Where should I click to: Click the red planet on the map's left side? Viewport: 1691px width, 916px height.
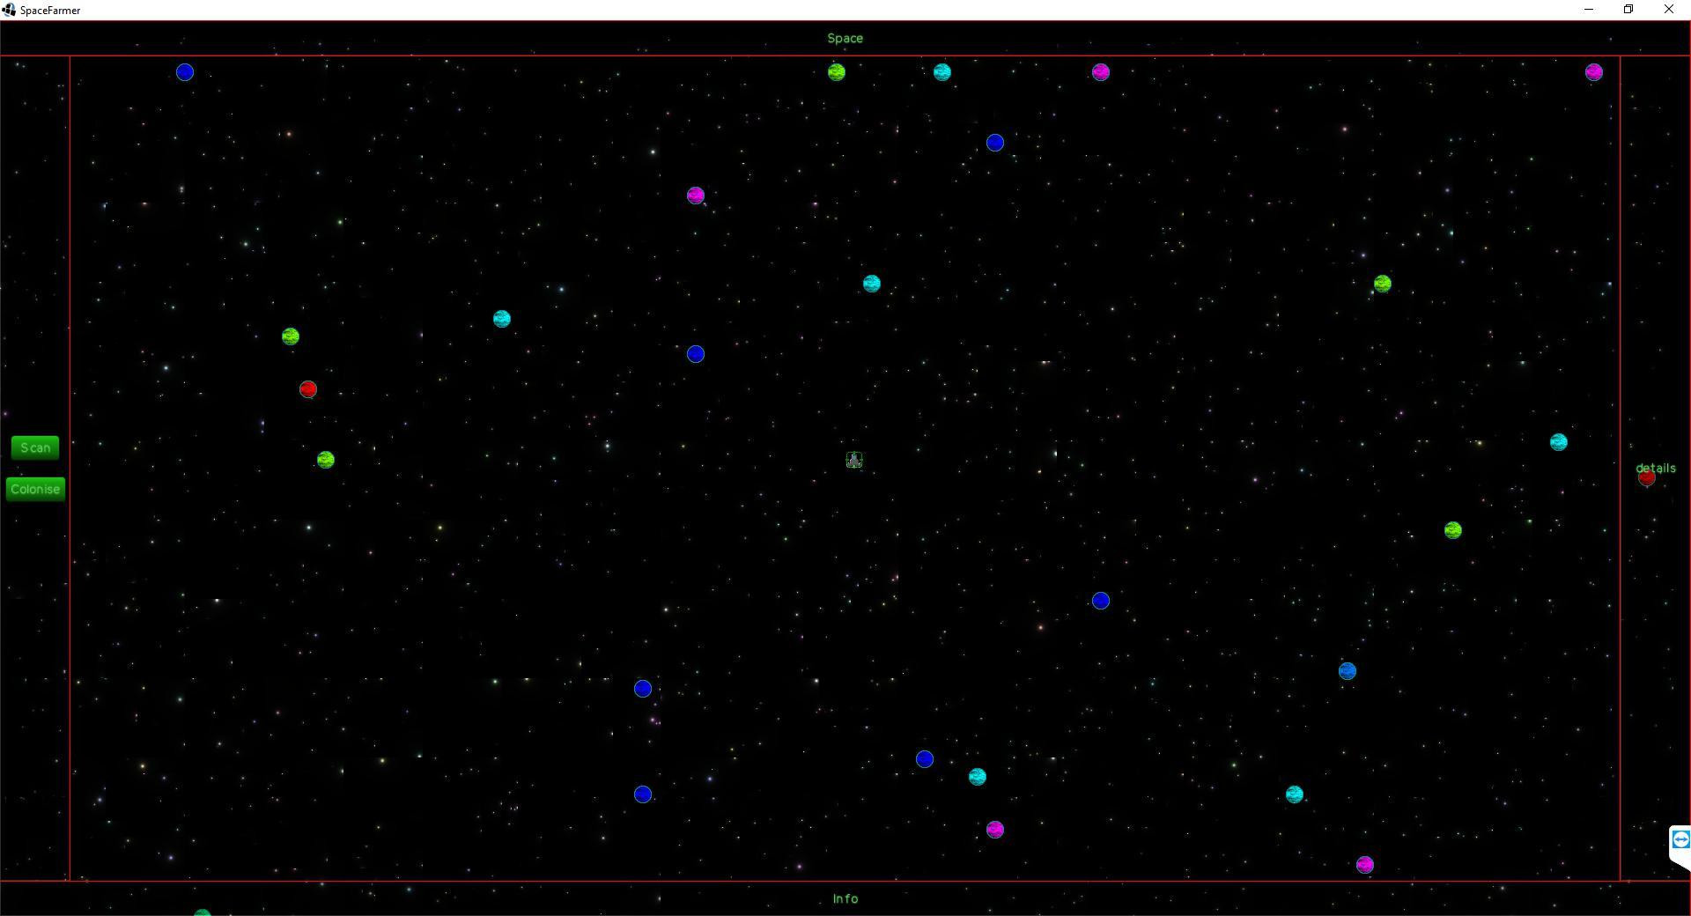coord(308,389)
